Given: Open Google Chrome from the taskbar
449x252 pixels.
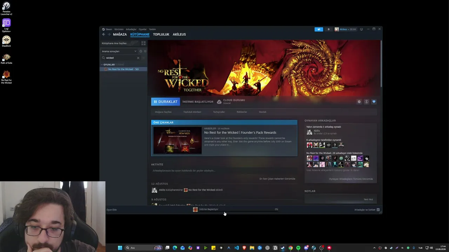Looking at the screenshot, I should click(290, 248).
